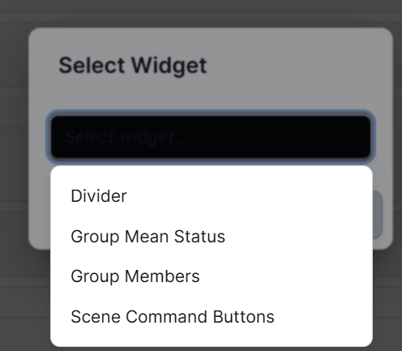
Task: Click the first entry in the widget dropdown list
Action: (x=212, y=196)
